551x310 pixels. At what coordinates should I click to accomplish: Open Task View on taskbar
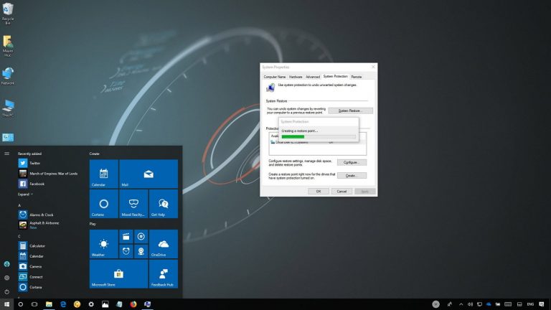pos(34,304)
